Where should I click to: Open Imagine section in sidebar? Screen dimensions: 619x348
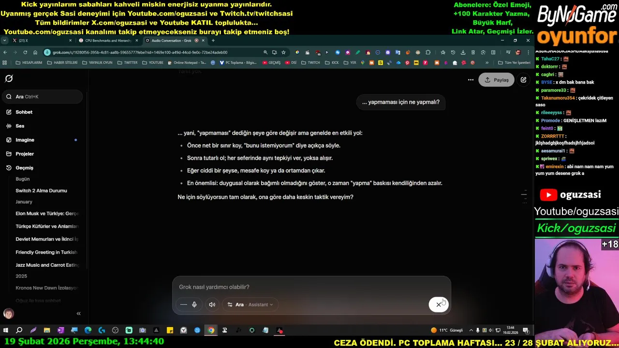pos(25,140)
